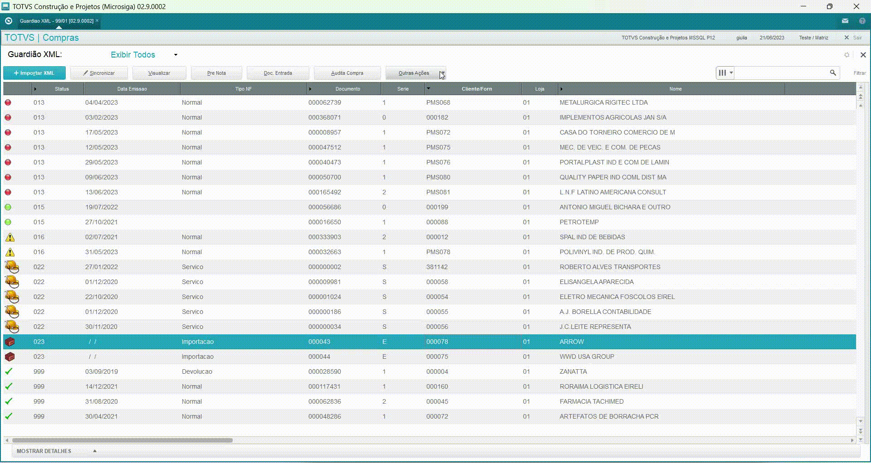Click green checkmark icon for FARMACIA TACHIMED row

click(9, 401)
